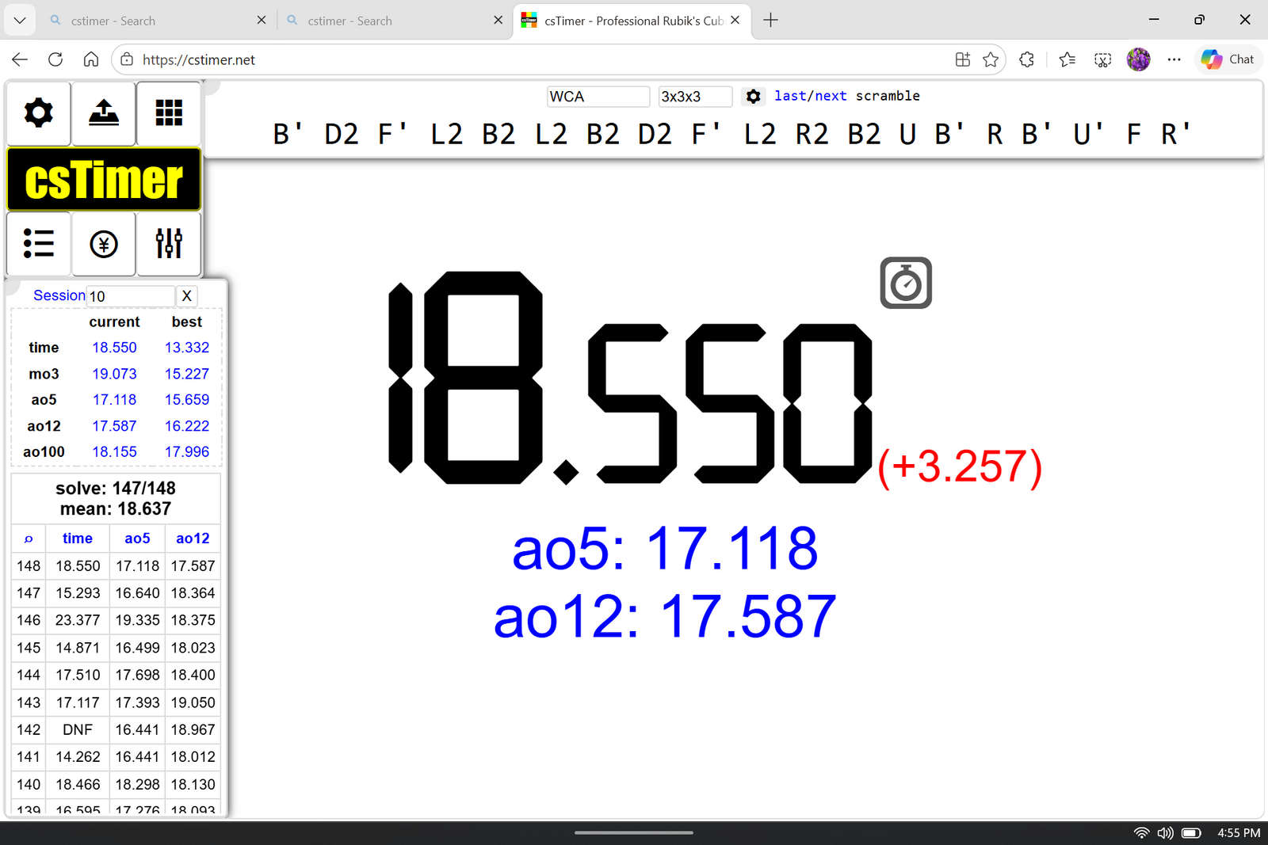Switch to the second cstimer Search tab

395,21
